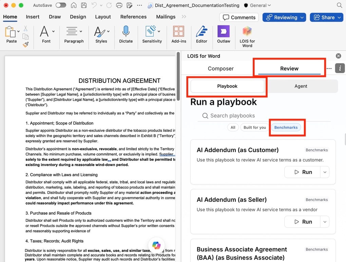Select the Playbook segment
346x262 pixels.
coord(227,86)
